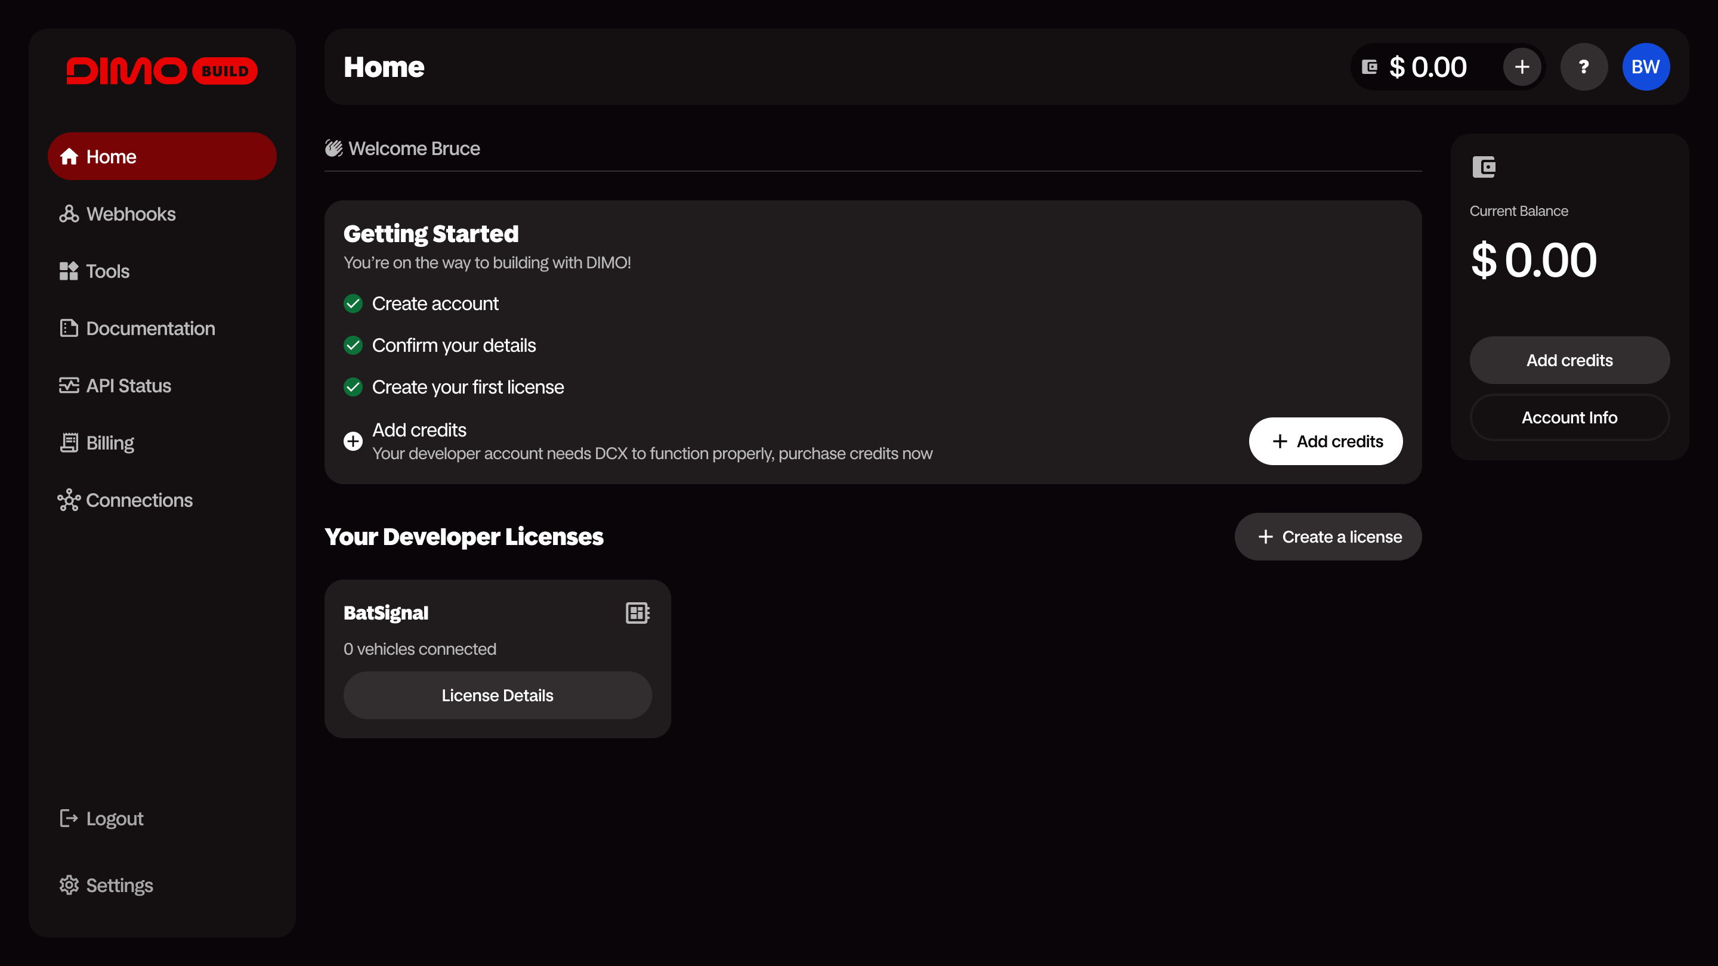Click the BatSignal license card icon
1718x966 pixels.
pos(637,612)
